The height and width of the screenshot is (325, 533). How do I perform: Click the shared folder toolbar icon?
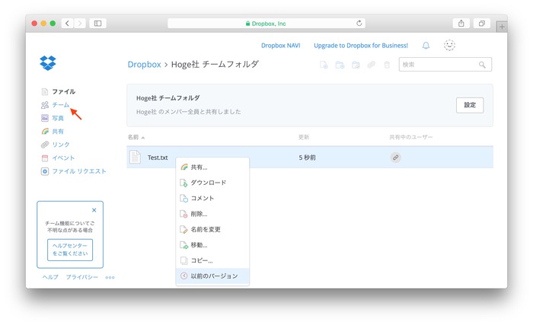click(x=356, y=65)
